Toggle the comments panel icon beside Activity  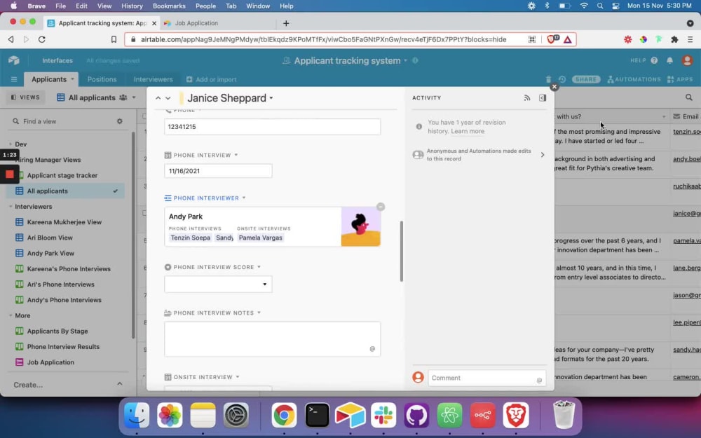542,98
